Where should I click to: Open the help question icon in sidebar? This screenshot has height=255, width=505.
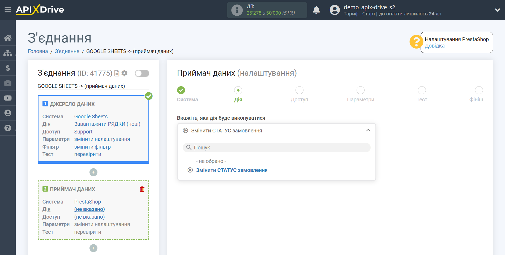8,128
